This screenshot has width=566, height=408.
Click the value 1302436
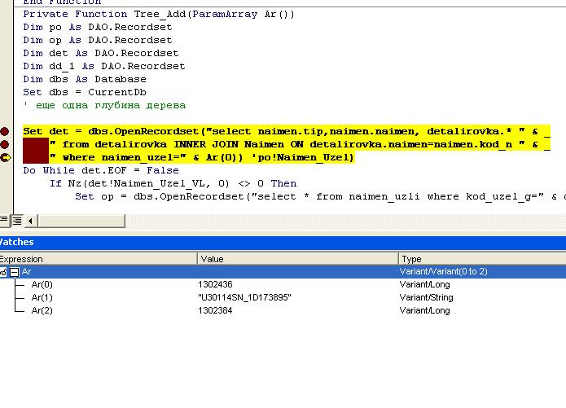[215, 284]
